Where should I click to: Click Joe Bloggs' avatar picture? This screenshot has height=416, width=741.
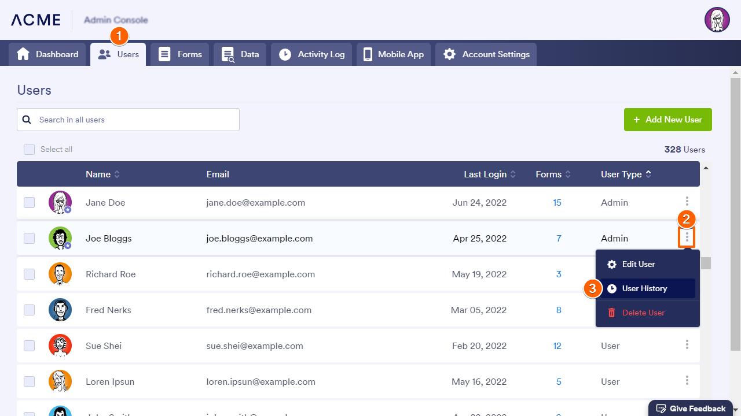pyautogui.click(x=60, y=238)
